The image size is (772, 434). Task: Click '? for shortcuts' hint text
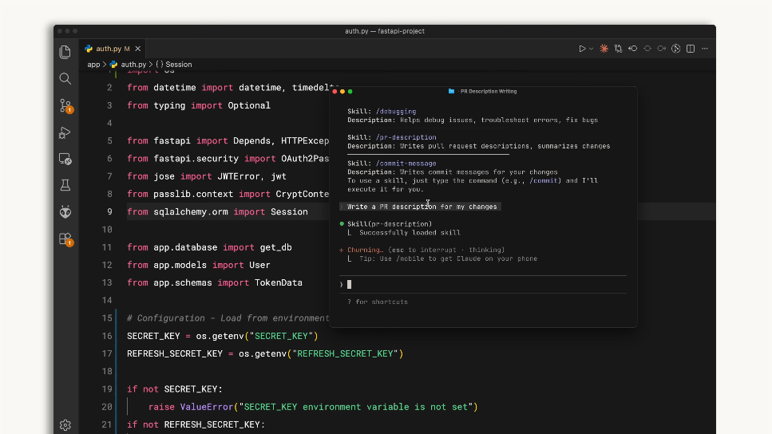tap(377, 302)
